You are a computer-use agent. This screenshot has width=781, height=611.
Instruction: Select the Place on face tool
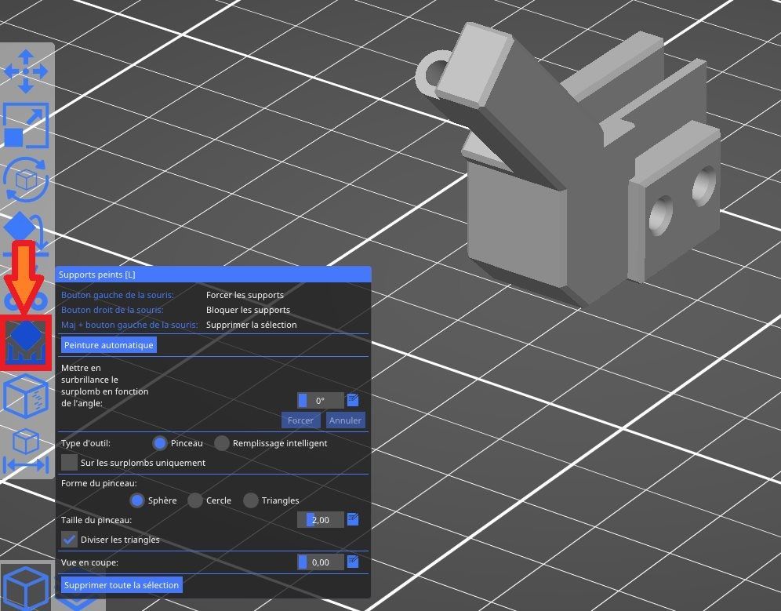[26, 233]
